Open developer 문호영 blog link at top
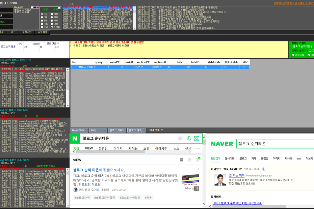Image resolution: width=314 pixels, height=209 pixels. pos(294,3)
